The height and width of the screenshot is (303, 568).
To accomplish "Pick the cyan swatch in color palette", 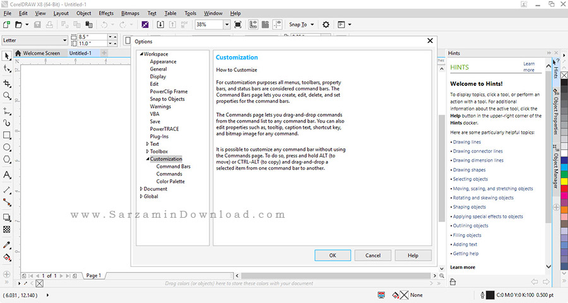I will pyautogui.click(x=564, y=167).
